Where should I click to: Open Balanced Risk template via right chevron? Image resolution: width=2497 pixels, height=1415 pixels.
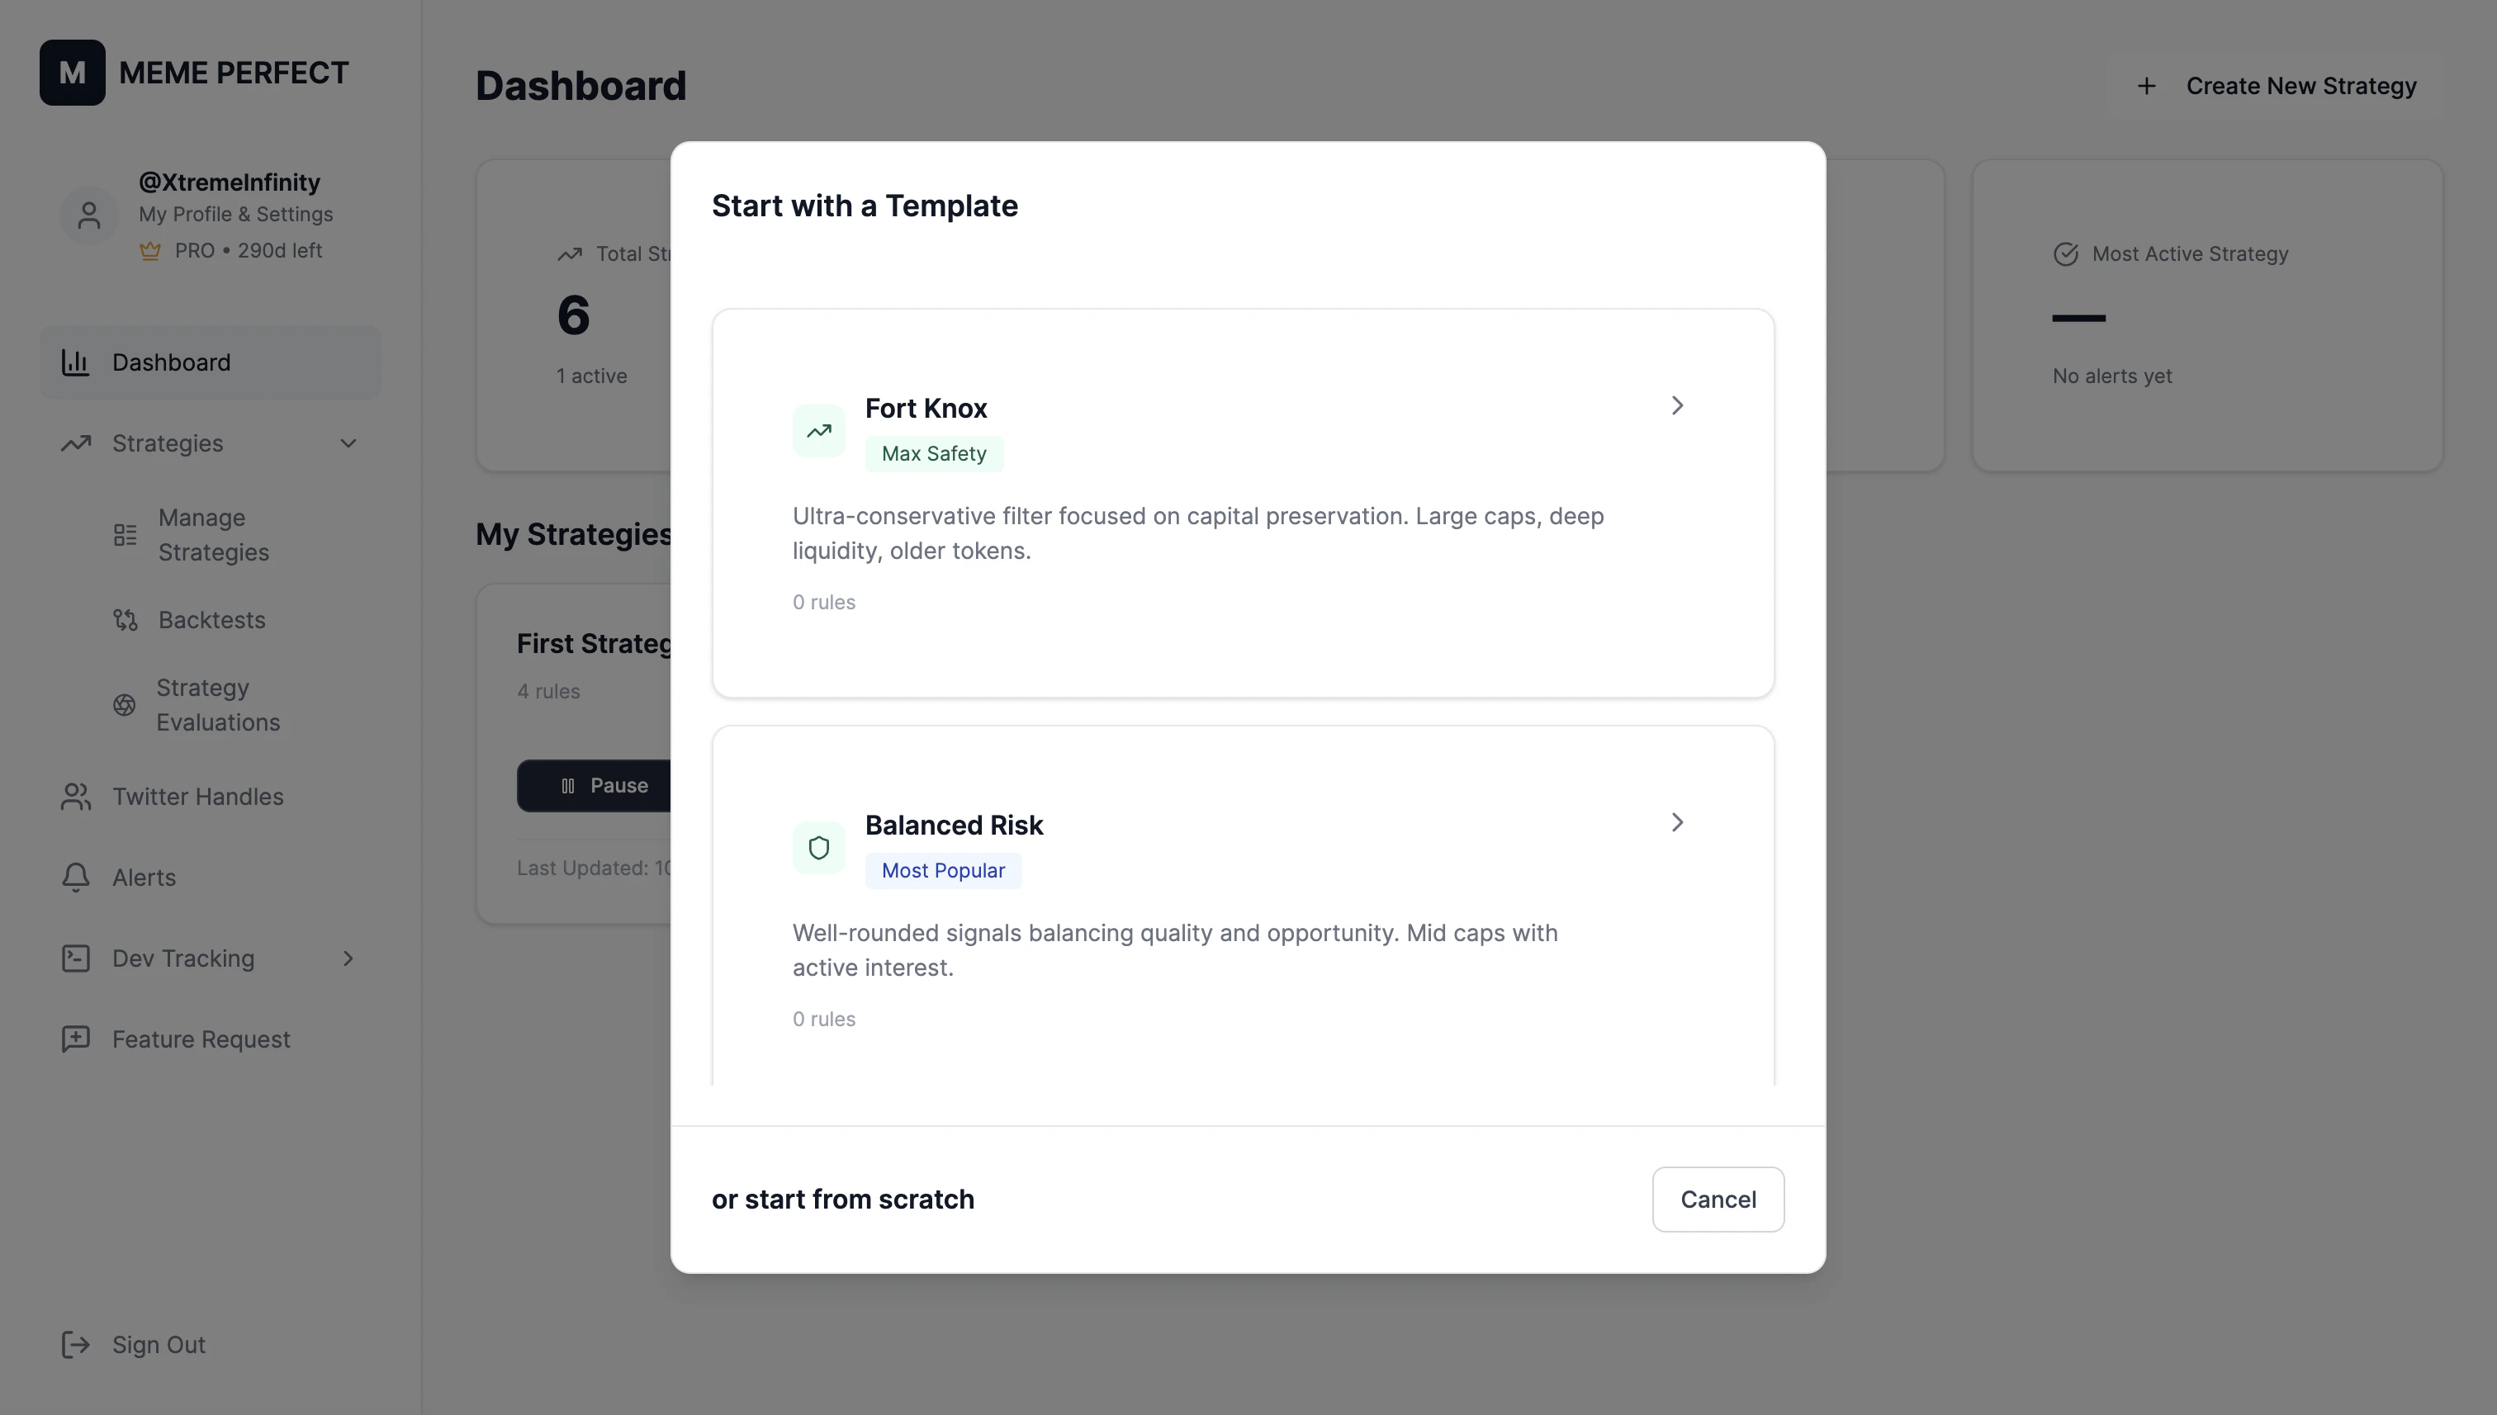[1677, 822]
